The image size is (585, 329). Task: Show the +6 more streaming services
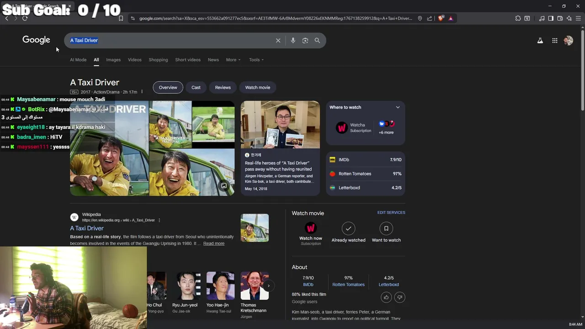(386, 128)
